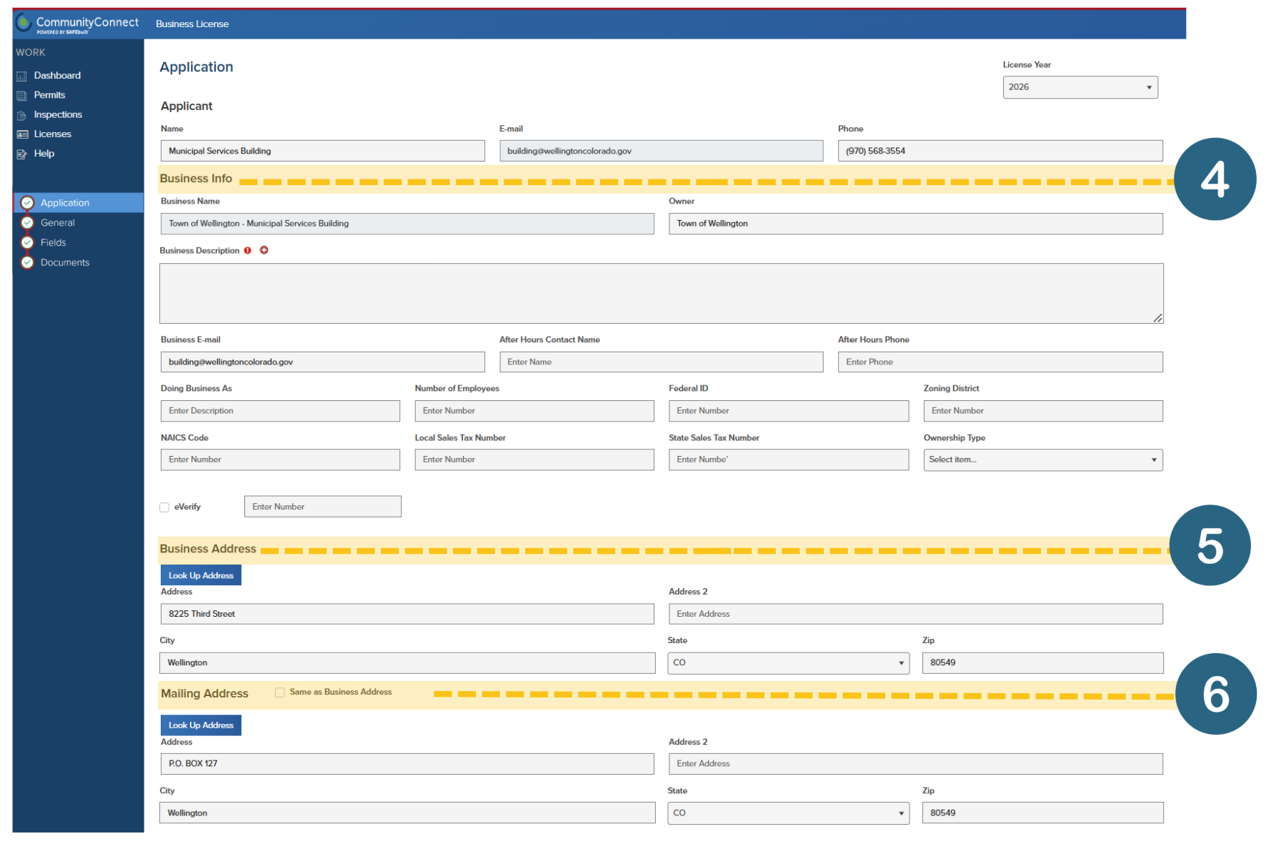Check Same as Business Address box

click(x=280, y=692)
